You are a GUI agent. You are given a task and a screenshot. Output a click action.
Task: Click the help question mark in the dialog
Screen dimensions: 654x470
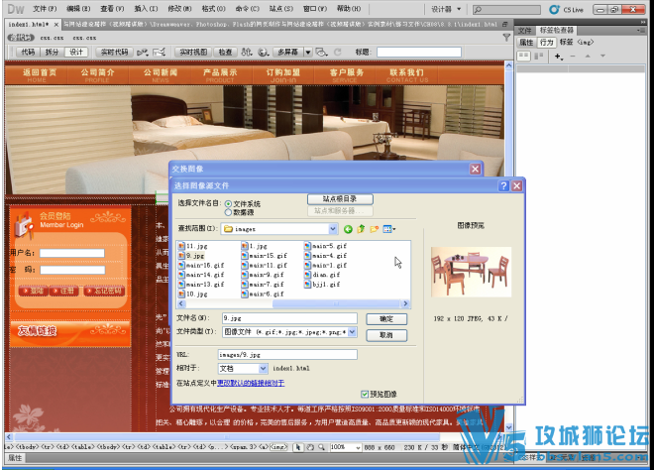tap(503, 185)
